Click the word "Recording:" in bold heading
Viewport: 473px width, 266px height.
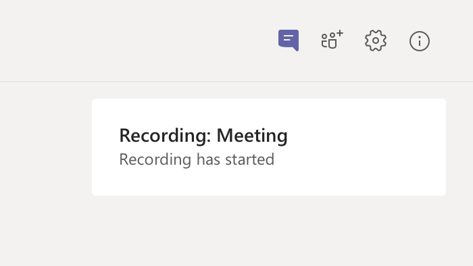165,136
